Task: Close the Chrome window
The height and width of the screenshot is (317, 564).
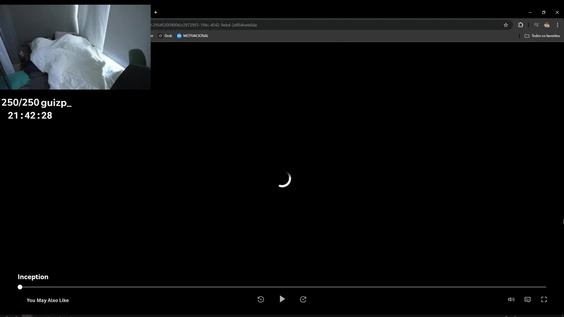Action: click(557, 12)
